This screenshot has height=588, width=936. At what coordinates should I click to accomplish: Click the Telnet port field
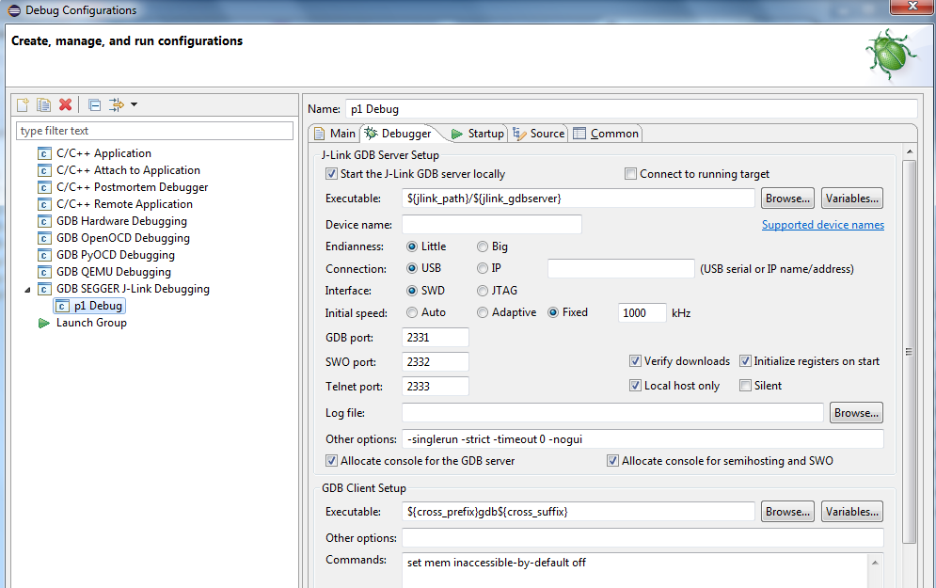click(436, 387)
